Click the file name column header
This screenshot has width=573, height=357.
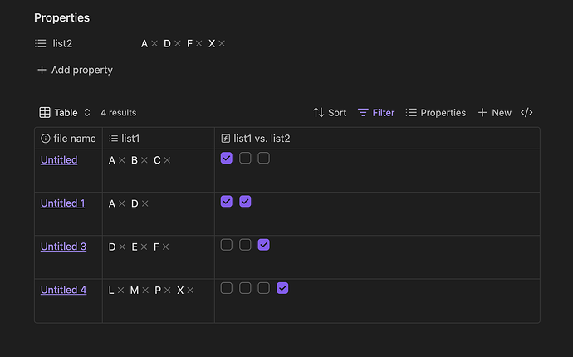[68, 139]
